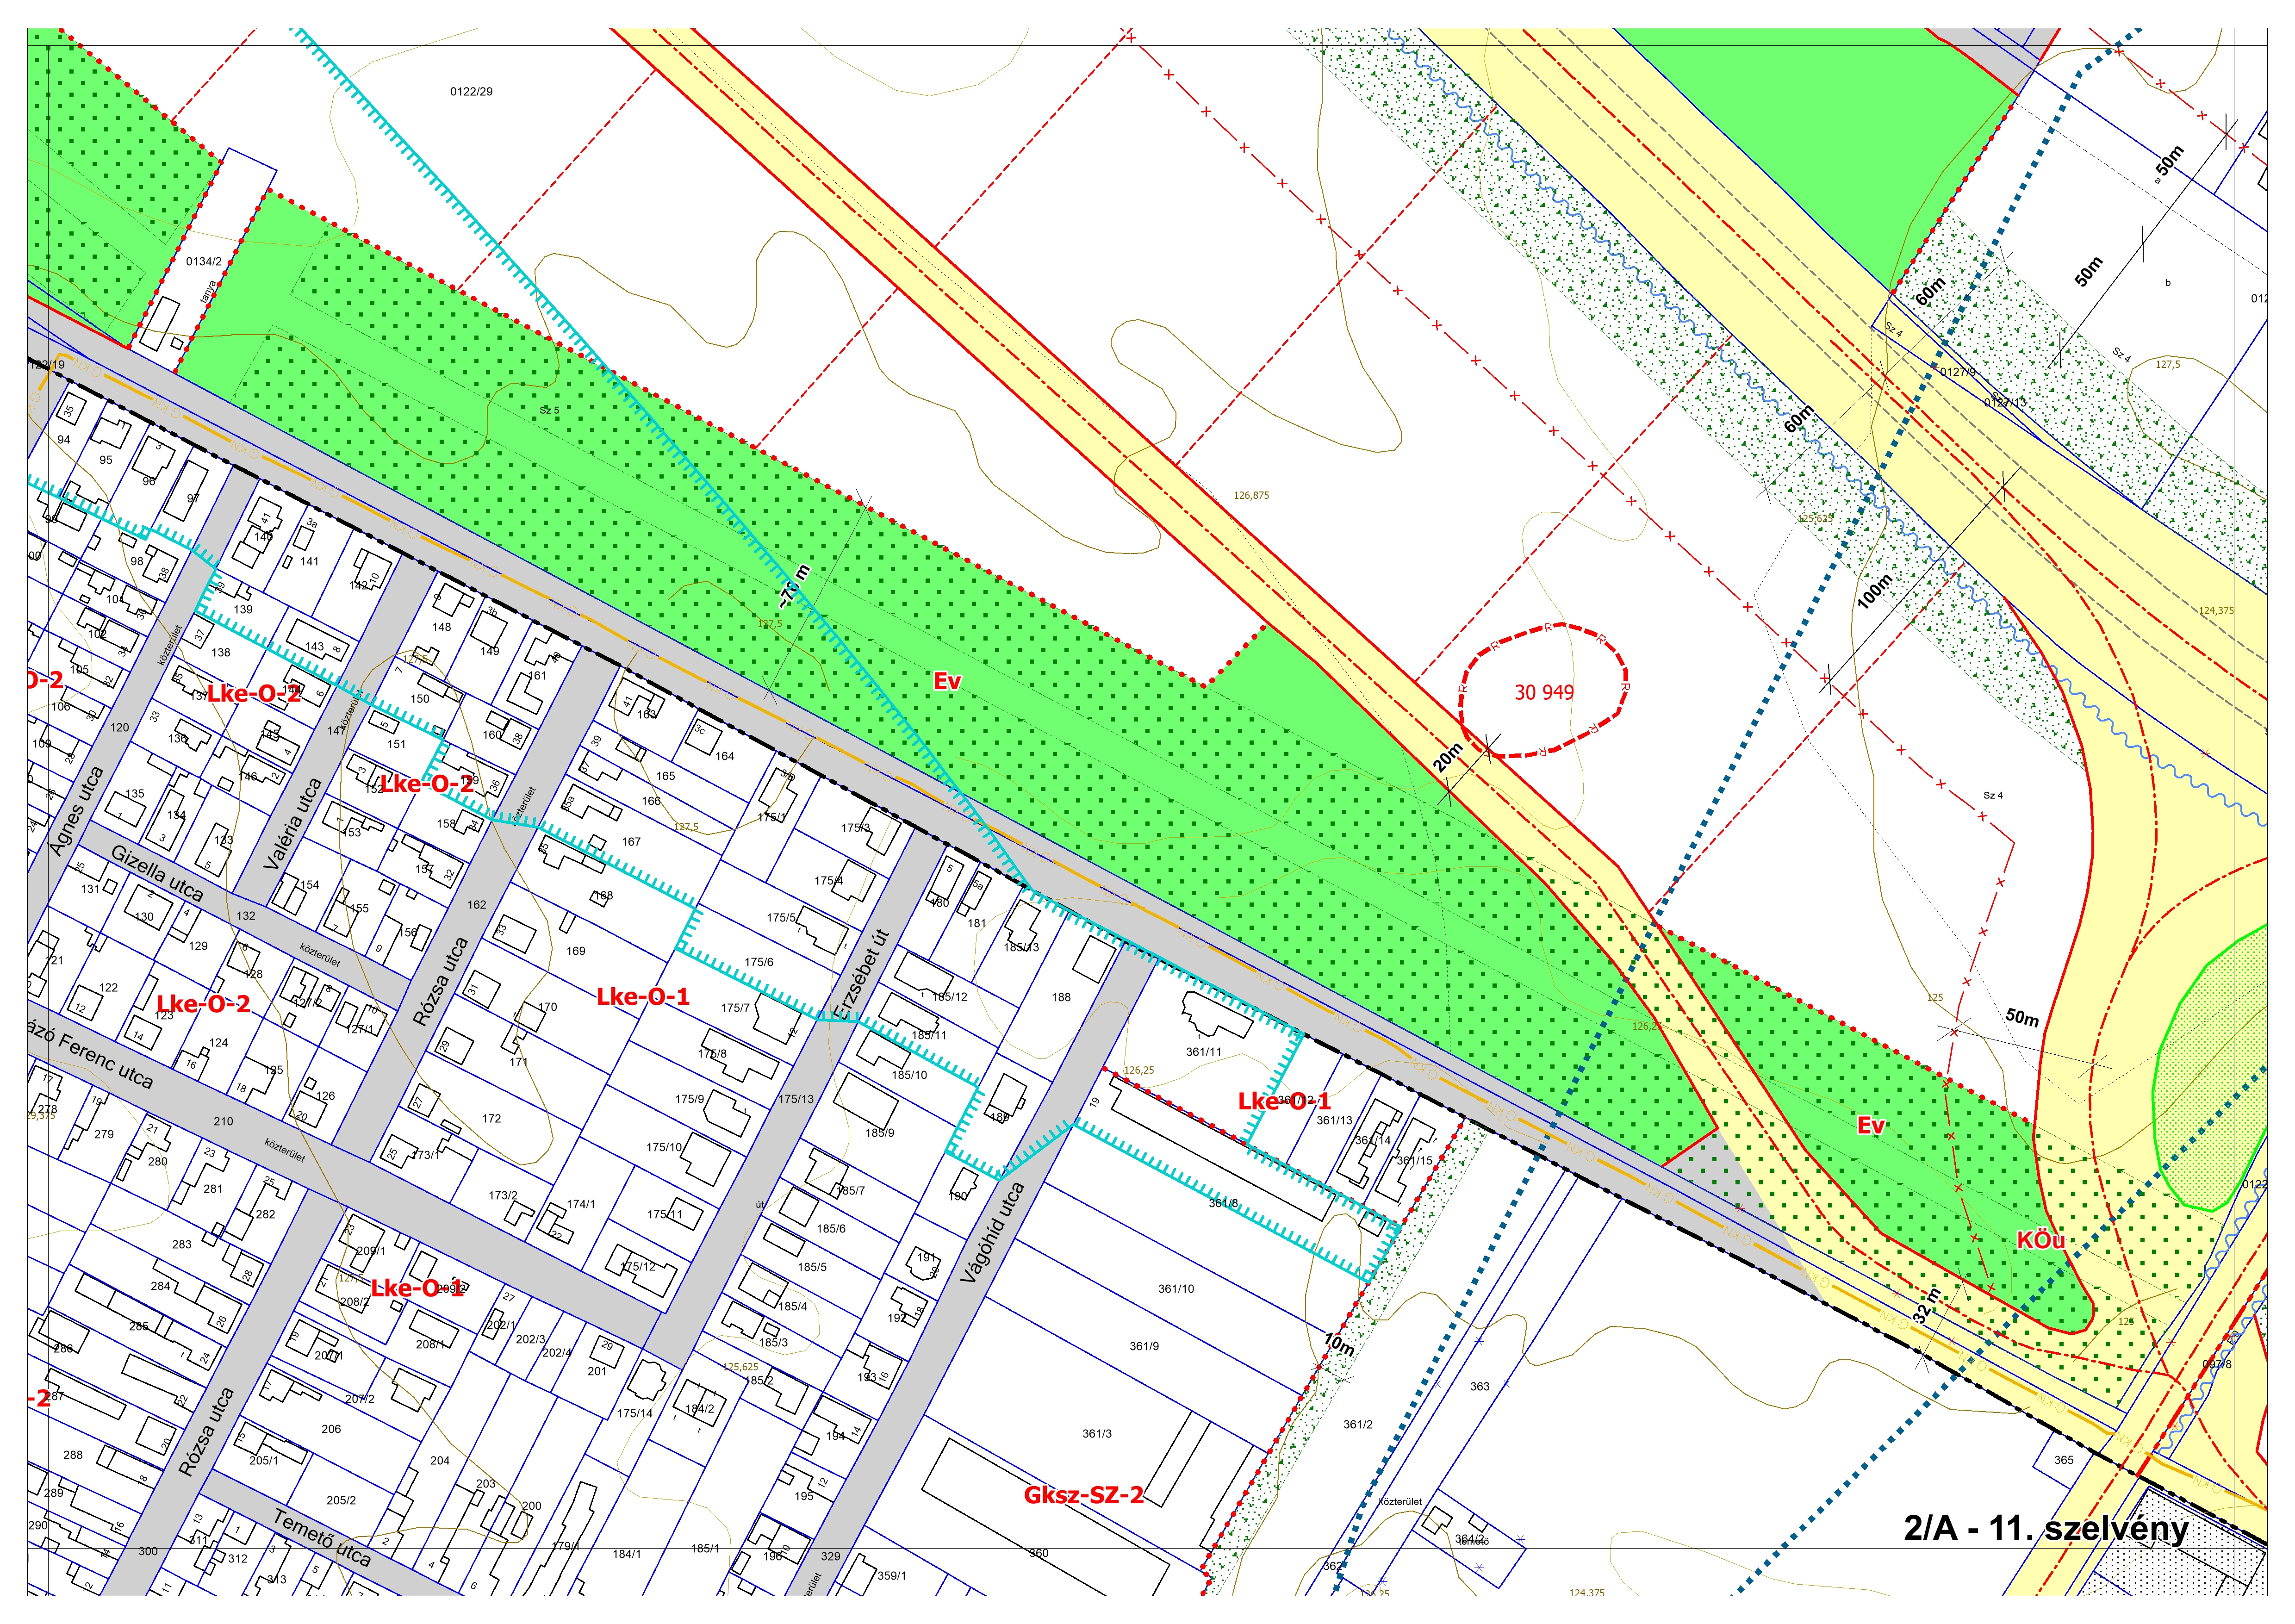Click the 20m road width dimension

[x=1447, y=757]
